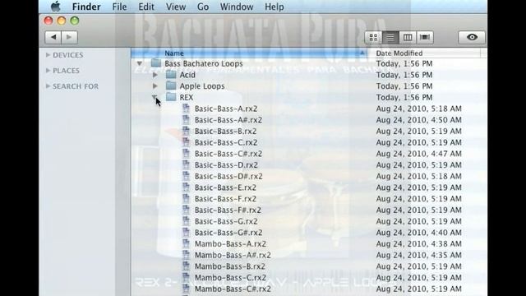Open the Help menu

tap(274, 7)
